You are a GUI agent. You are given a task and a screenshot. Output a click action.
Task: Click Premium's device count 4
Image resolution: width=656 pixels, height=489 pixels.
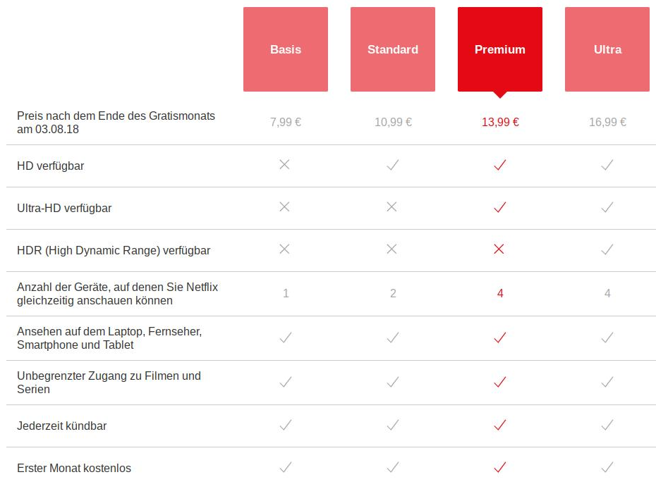coord(500,293)
